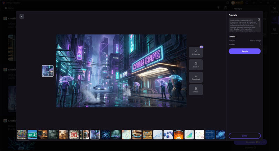Viewport: 279px width, 151px height.
Task: Download the cyber cafe image
Action: (196, 77)
